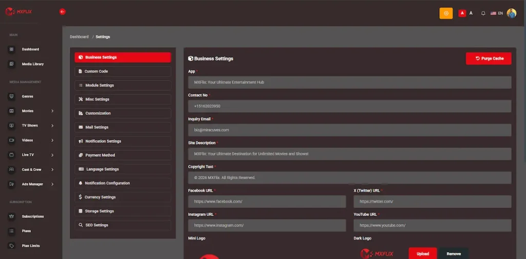Click the Remove button for Dark Logo
The height and width of the screenshot is (259, 526).
454,253
